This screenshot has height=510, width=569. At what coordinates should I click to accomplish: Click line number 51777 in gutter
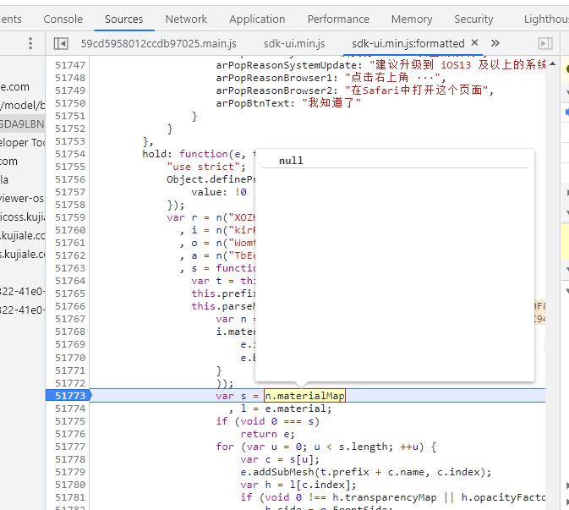pos(70,447)
